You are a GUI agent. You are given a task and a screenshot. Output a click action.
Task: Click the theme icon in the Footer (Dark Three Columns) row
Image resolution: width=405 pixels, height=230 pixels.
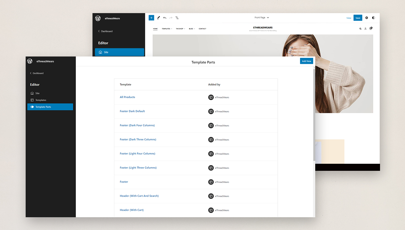coord(211,140)
